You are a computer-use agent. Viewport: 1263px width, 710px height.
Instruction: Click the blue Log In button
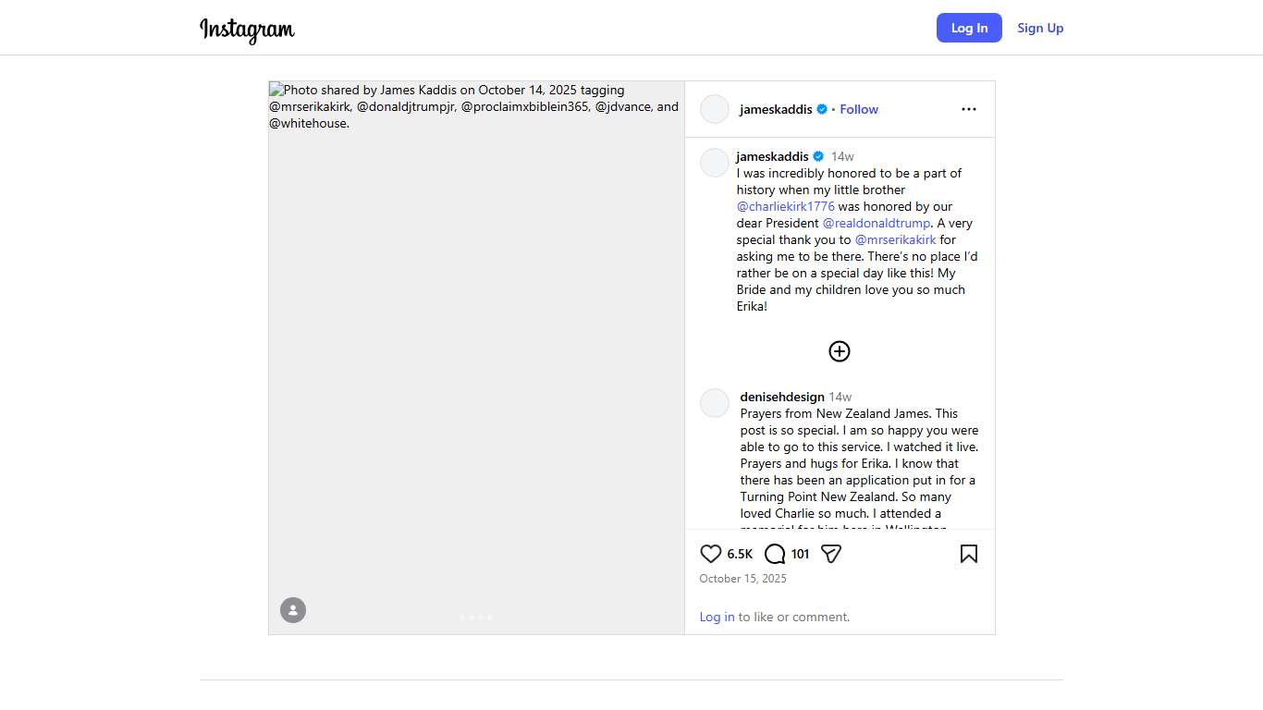969,28
